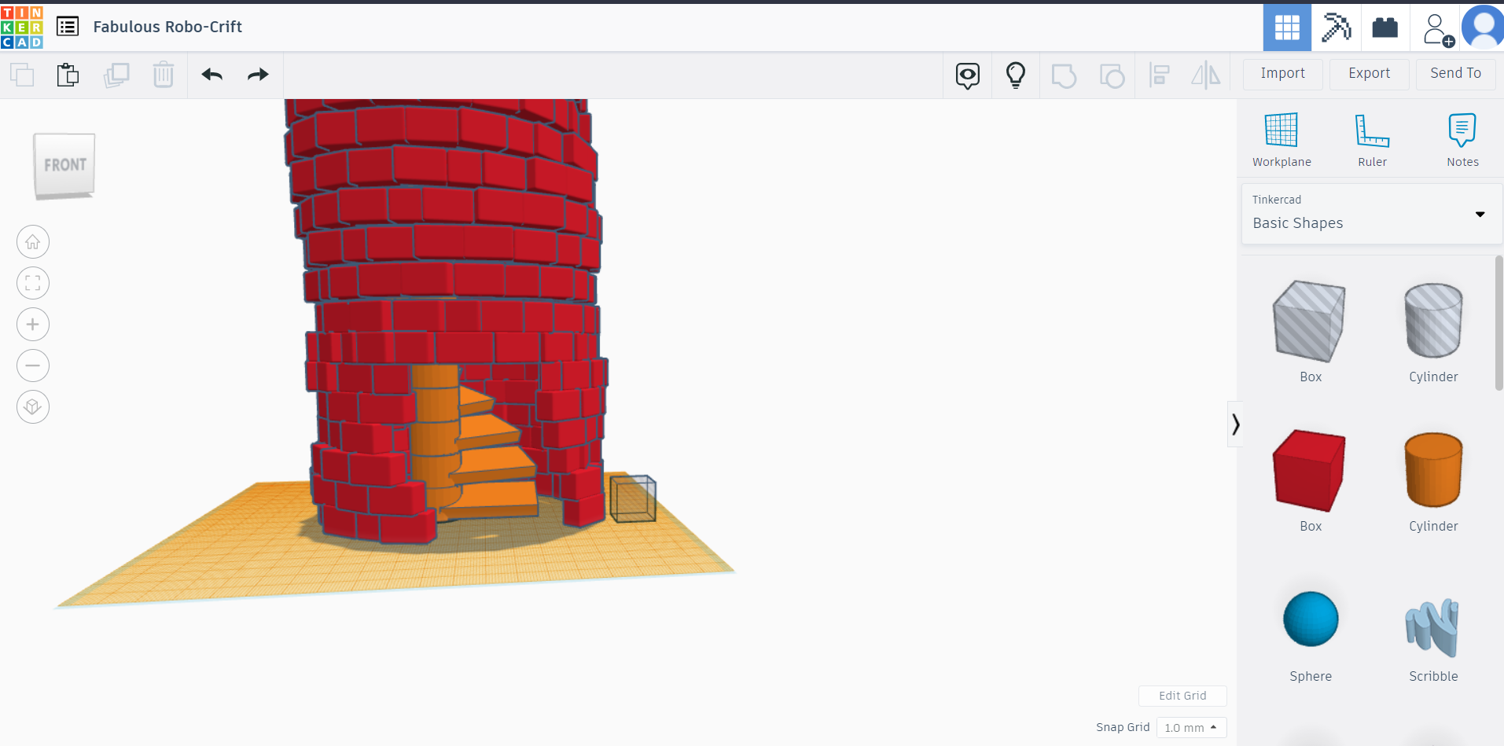
Task: Click the Export button
Action: (1369, 73)
